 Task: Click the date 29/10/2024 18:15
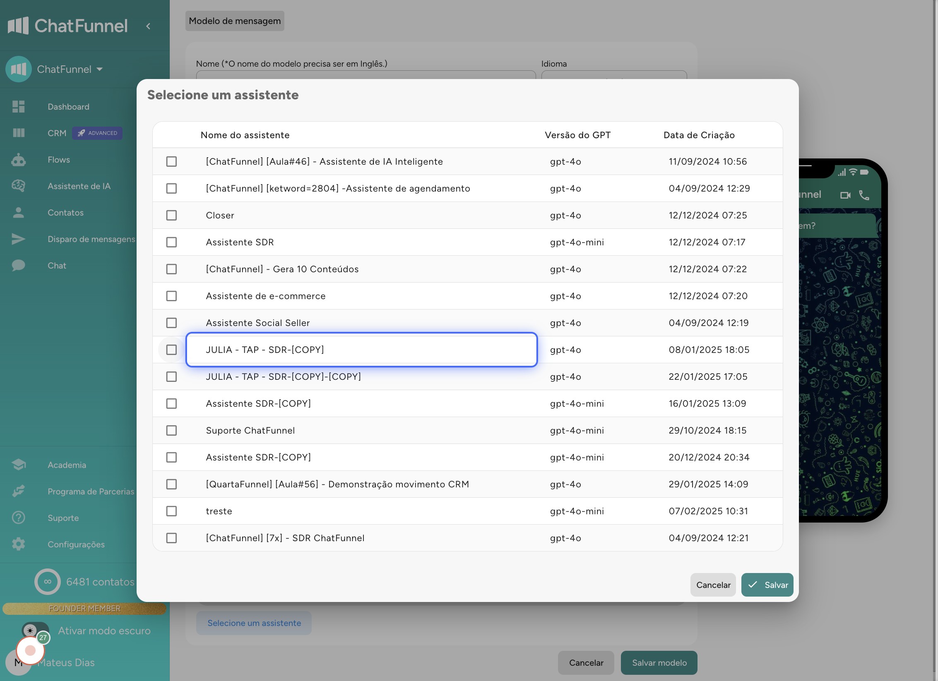coord(707,430)
